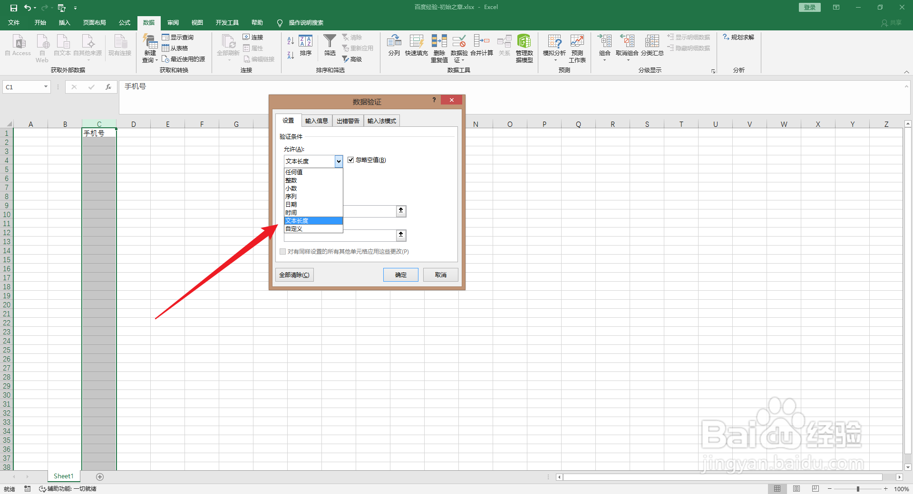
Task: Select Custom option in list
Action: coord(313,228)
